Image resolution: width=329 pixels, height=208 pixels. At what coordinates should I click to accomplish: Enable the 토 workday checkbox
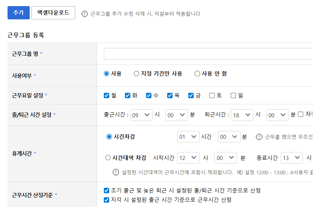click(212, 95)
